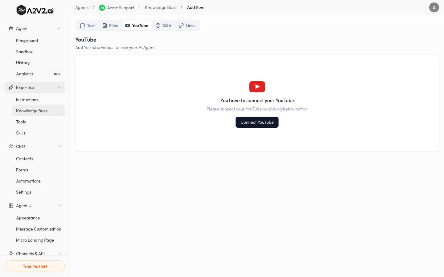The width and height of the screenshot is (444, 277).
Task: Toggle the Channels & API section chevron
Action: 59,253
